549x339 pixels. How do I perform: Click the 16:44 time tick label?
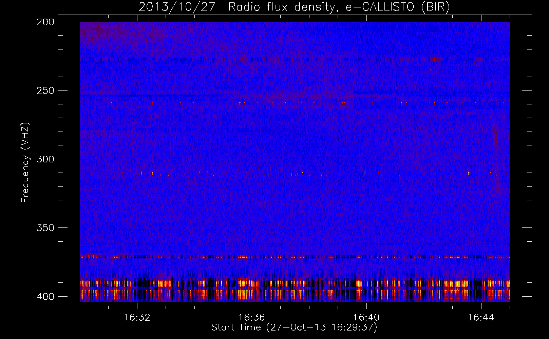(481, 318)
